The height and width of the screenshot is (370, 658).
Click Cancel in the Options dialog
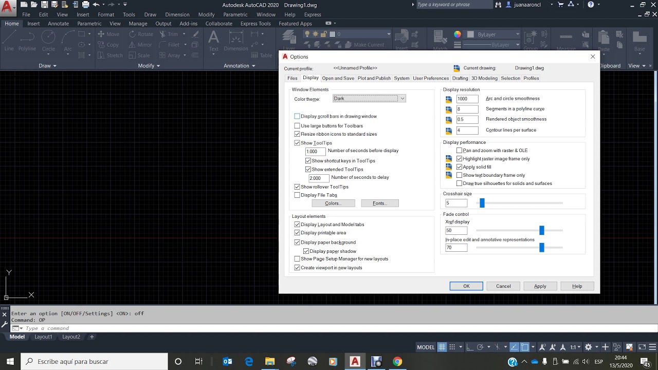pyautogui.click(x=503, y=286)
